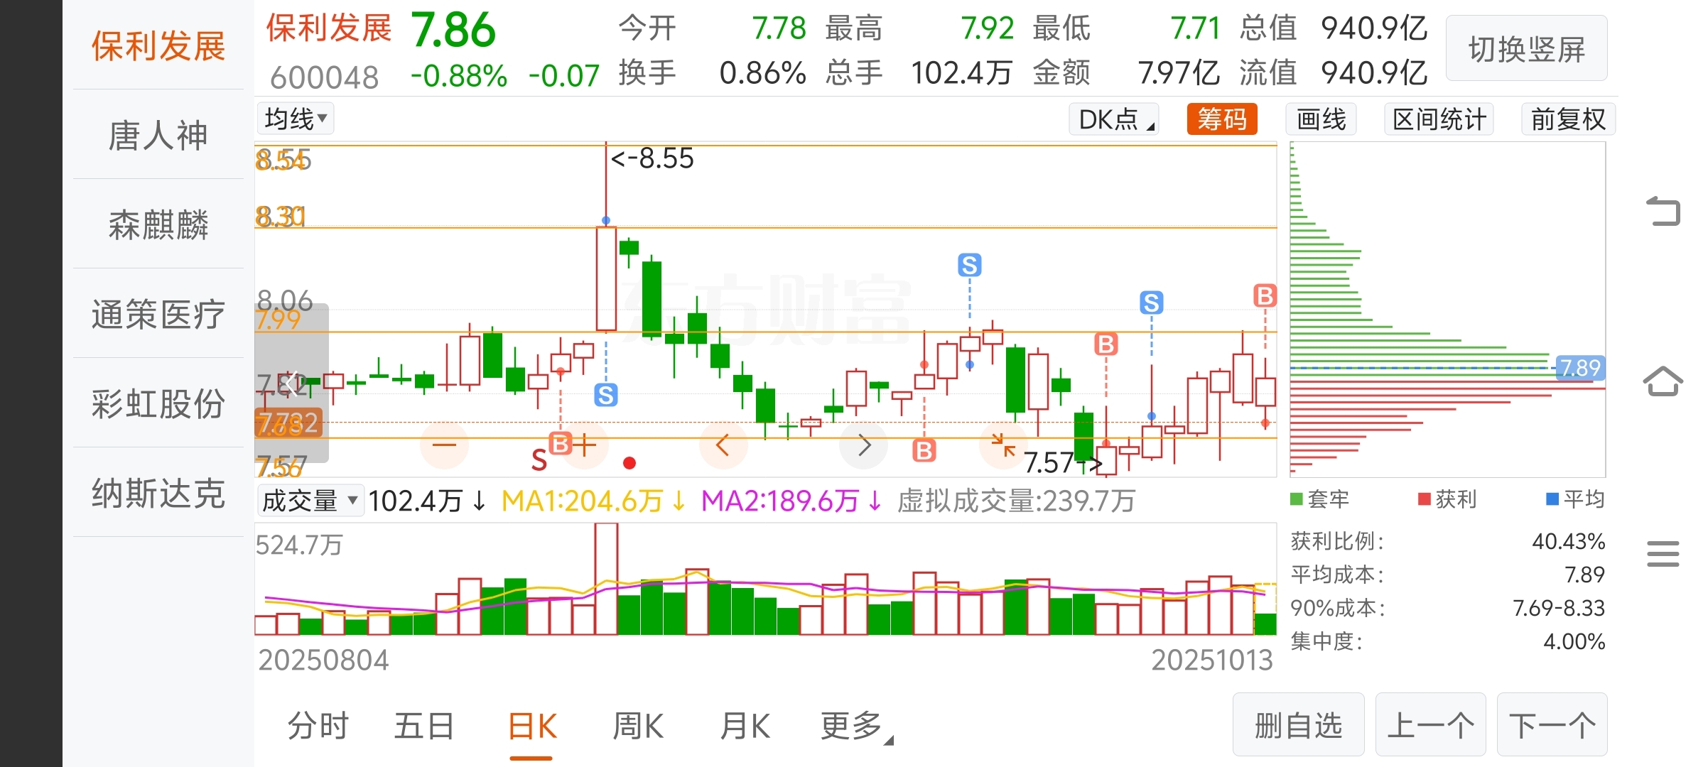Click the collapse-arrows shrink chart icon
Screen dimensions: 1708x767
tap(1003, 445)
